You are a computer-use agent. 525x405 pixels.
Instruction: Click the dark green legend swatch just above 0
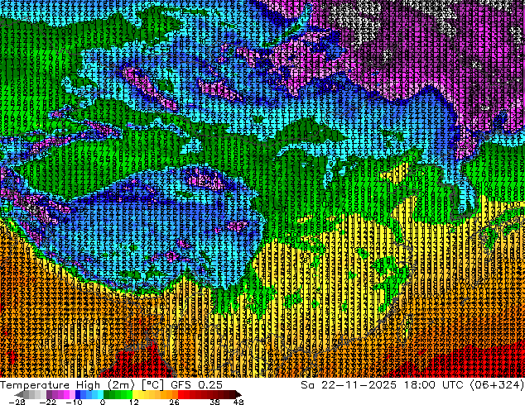pos(107,394)
